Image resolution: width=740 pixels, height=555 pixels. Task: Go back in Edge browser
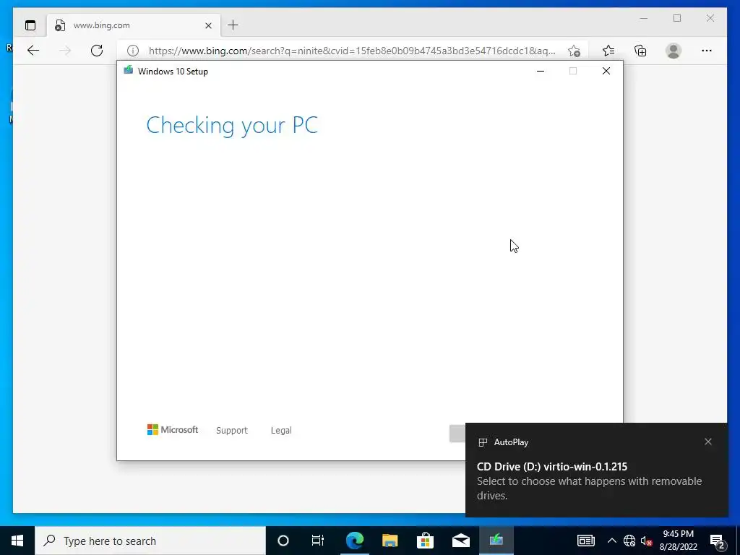click(x=33, y=51)
